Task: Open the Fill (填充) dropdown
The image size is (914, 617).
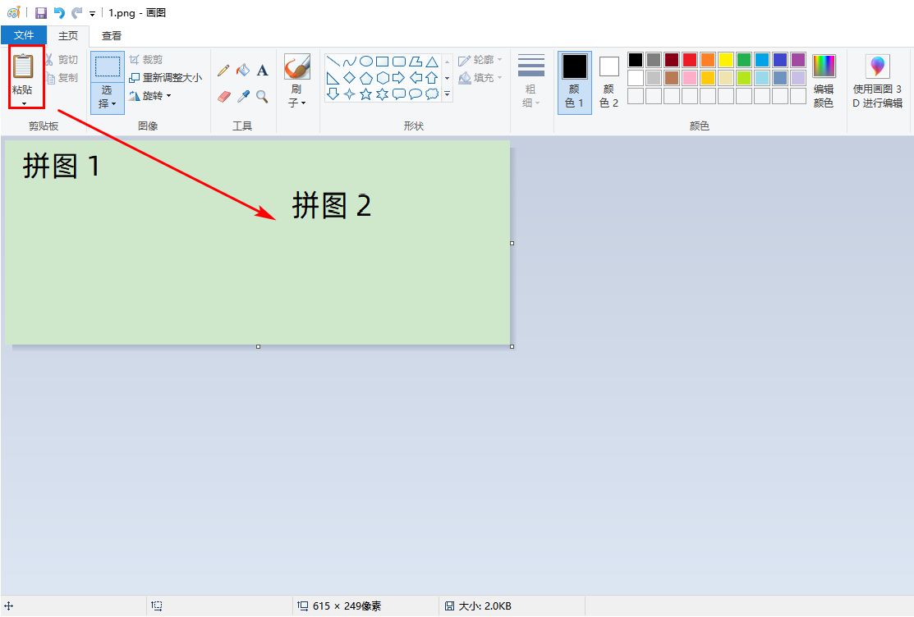Action: pos(480,77)
